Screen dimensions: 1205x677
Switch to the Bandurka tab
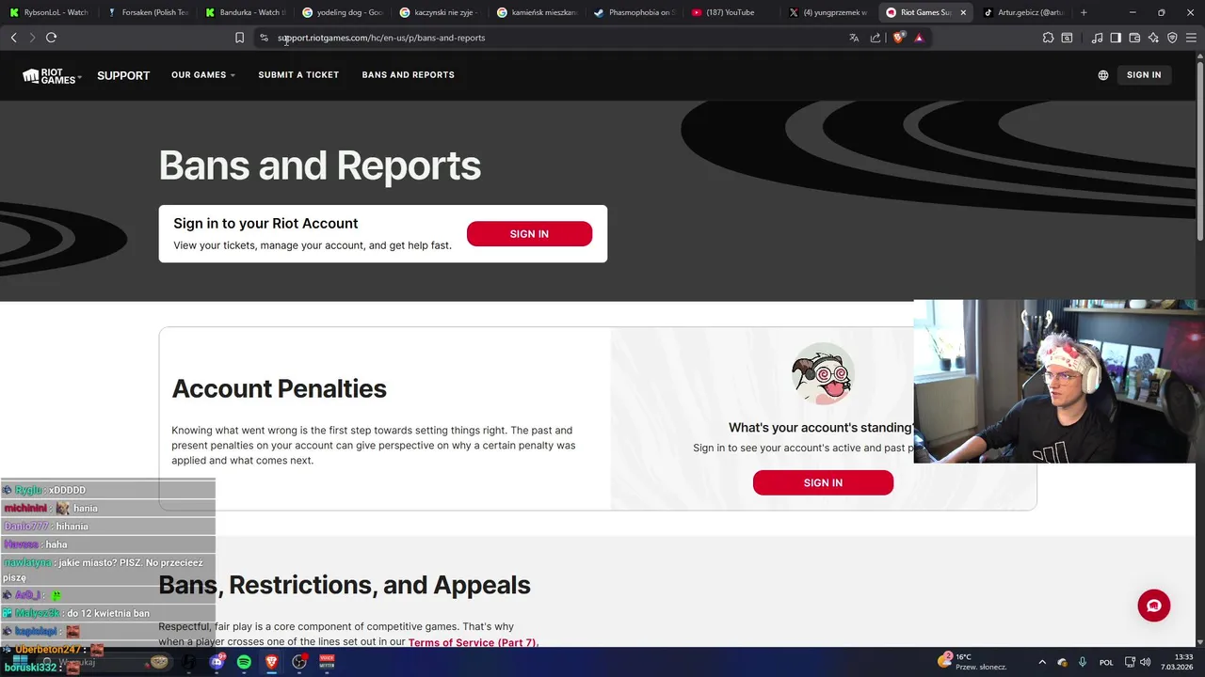[x=246, y=12]
